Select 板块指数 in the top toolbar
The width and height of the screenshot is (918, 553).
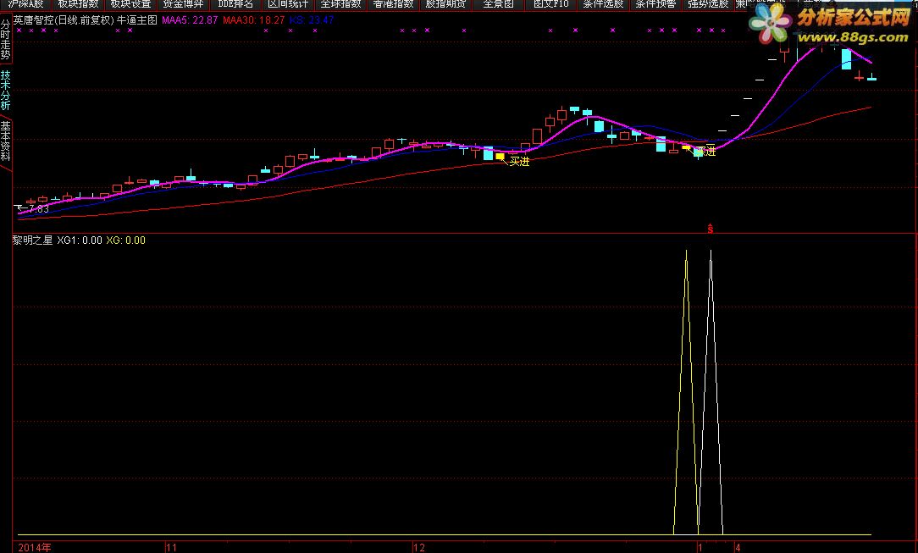click(x=78, y=4)
